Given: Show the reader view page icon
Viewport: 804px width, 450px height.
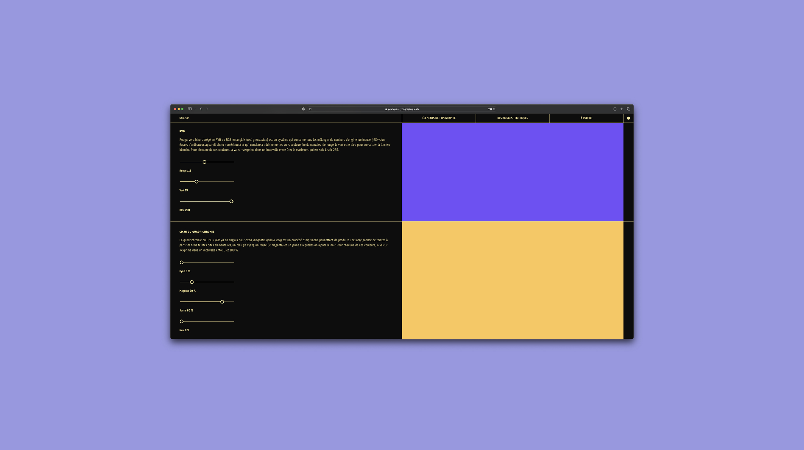Looking at the screenshot, I should (310, 109).
